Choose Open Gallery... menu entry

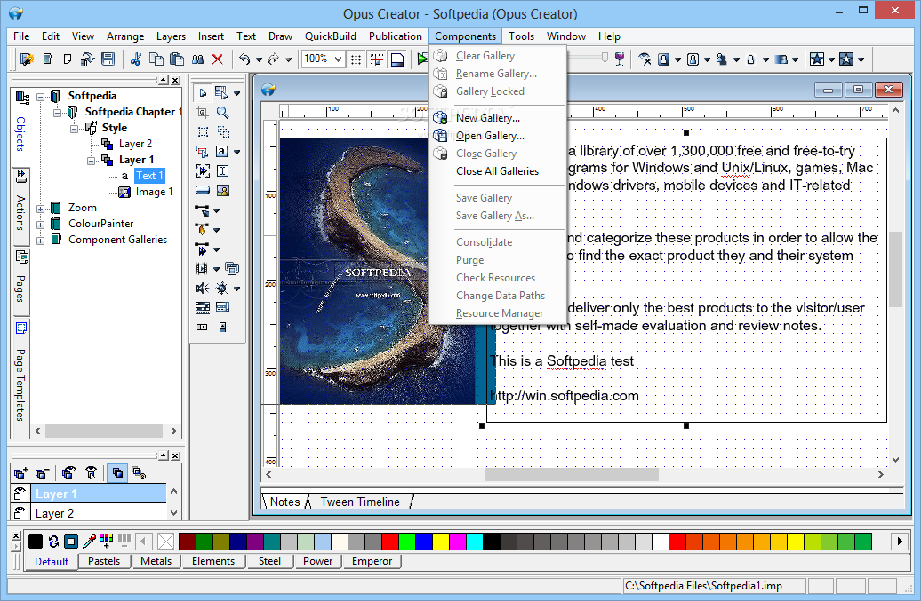click(x=498, y=136)
